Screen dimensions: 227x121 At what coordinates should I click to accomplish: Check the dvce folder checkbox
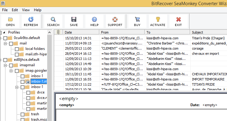tap(28, 93)
